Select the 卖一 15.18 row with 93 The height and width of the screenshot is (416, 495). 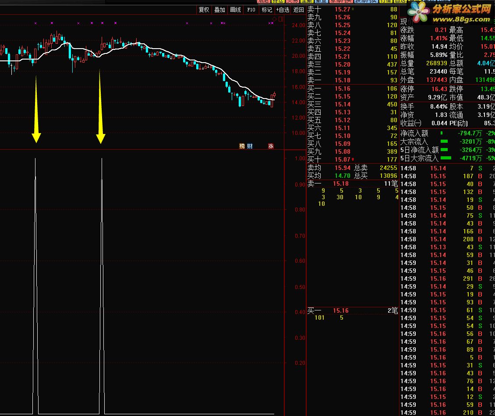tap(352, 81)
